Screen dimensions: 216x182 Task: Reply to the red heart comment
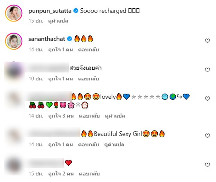89,174
